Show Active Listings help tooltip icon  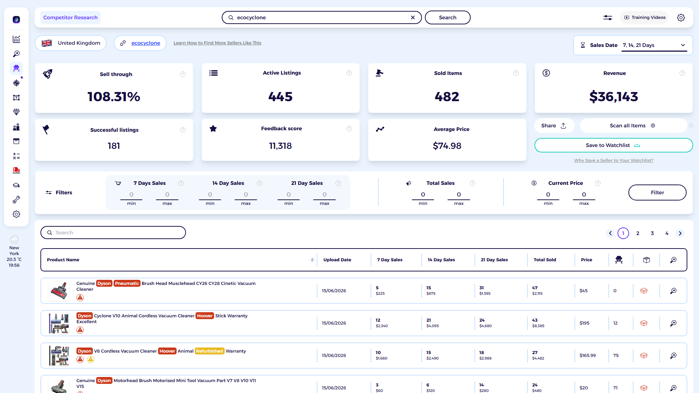(x=349, y=73)
